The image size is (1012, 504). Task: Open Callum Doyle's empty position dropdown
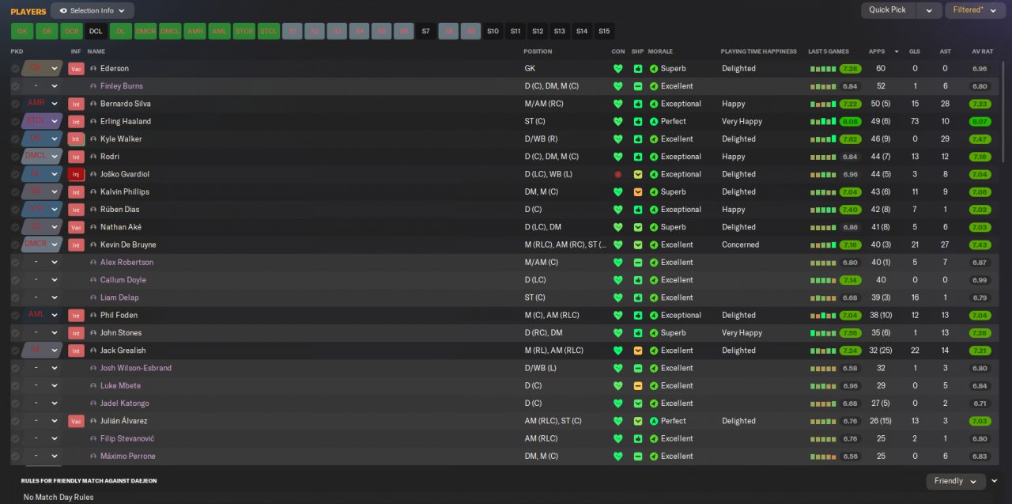coord(42,280)
